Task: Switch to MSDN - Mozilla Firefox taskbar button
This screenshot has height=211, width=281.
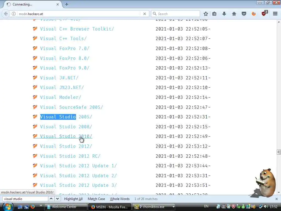Action: [110, 207]
